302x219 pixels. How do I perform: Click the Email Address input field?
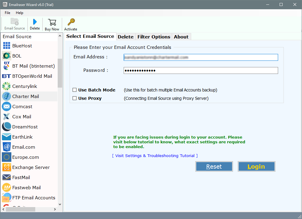(201, 57)
